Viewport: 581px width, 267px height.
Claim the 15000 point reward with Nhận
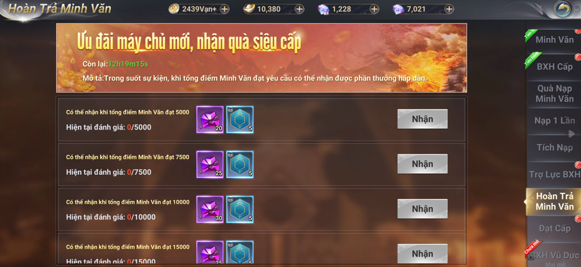pyautogui.click(x=422, y=254)
